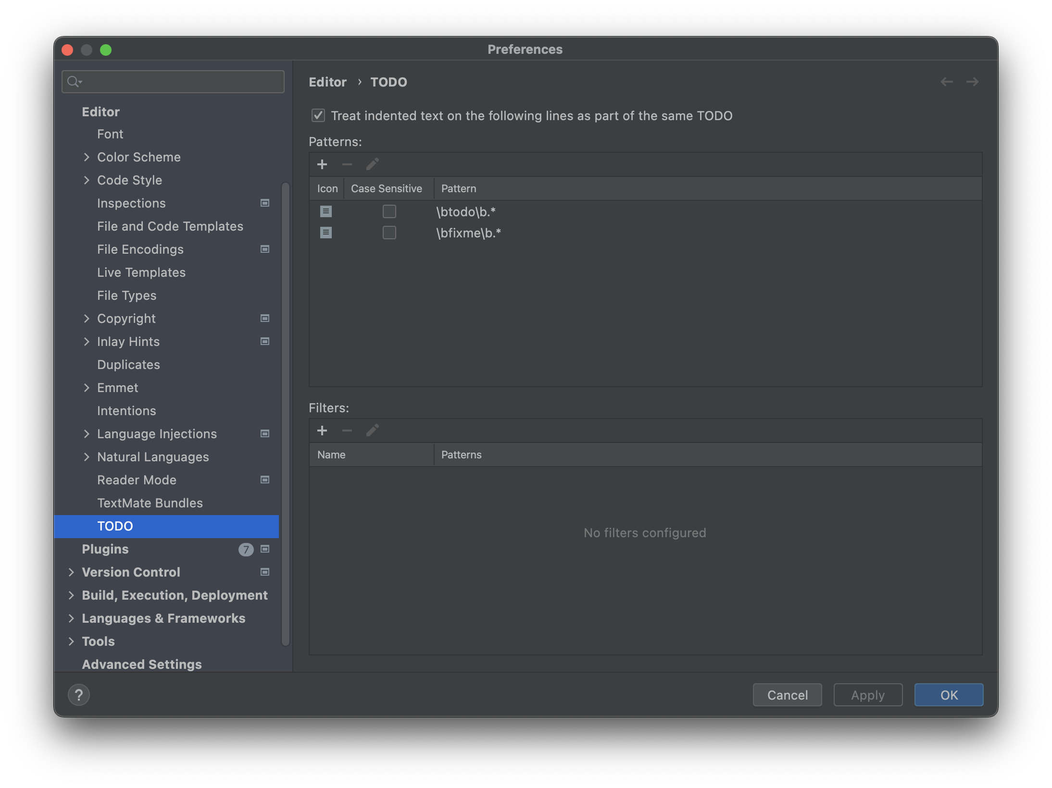Viewport: 1052px width, 788px height.
Task: Click the fixme pattern row icon
Action: click(326, 233)
